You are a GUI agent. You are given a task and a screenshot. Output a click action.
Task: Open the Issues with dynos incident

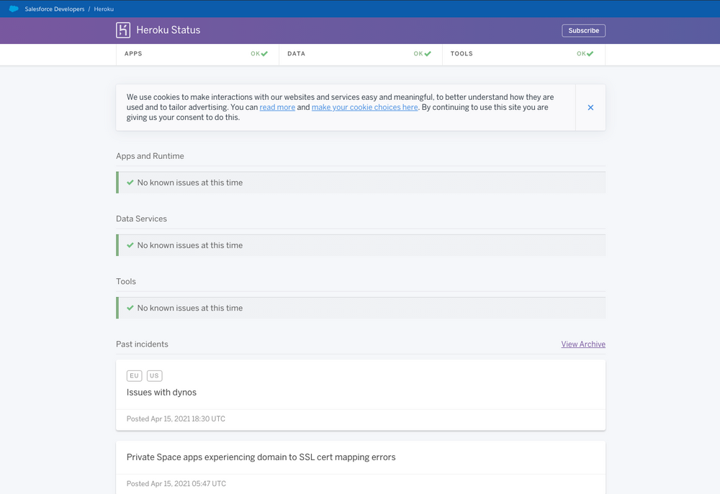click(x=161, y=393)
